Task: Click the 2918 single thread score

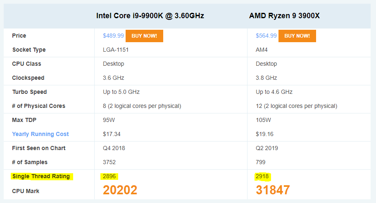Action: [262, 177]
